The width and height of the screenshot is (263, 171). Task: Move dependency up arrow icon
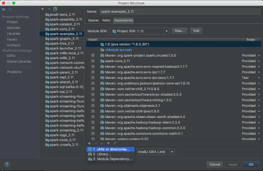click(x=102, y=143)
